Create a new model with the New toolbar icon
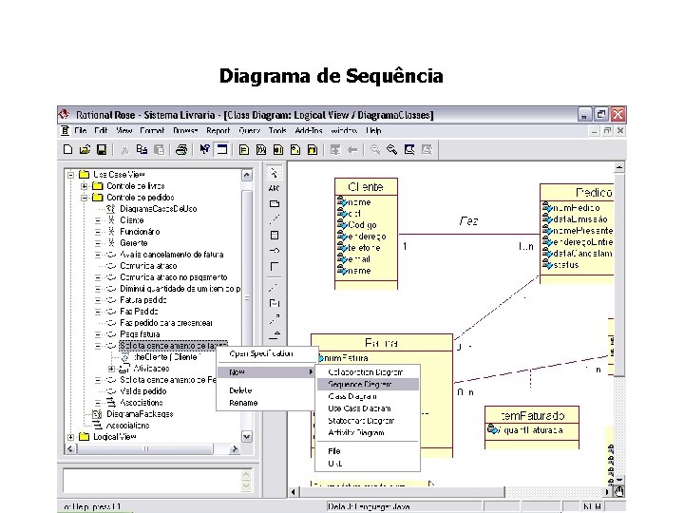The width and height of the screenshot is (684, 513). 67,150
